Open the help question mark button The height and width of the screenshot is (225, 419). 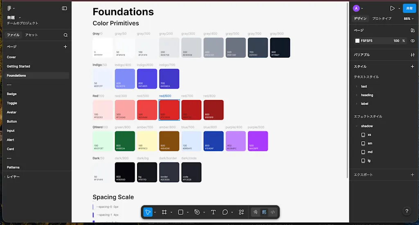[407, 211]
